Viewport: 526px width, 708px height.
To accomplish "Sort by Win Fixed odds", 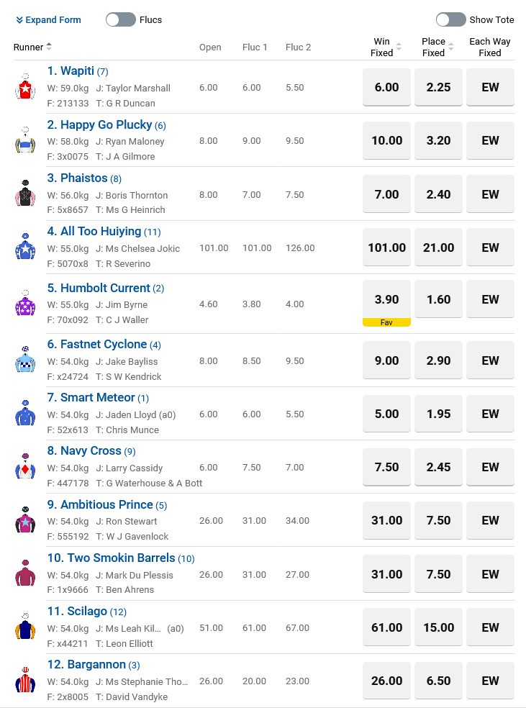I will tap(399, 47).
